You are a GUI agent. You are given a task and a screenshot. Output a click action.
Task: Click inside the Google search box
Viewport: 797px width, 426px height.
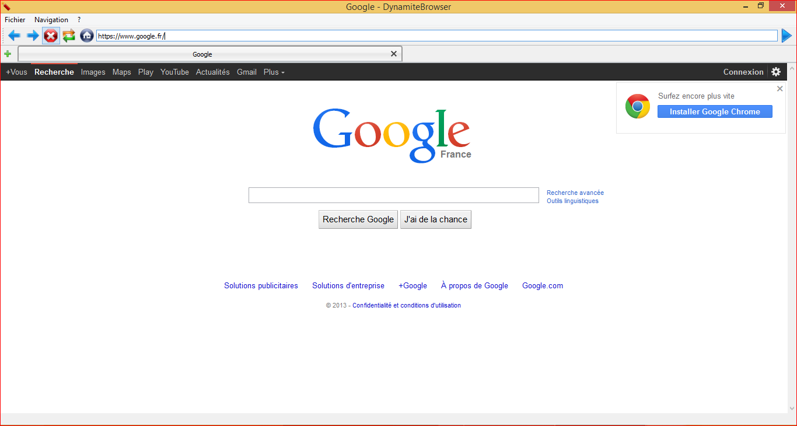click(393, 195)
